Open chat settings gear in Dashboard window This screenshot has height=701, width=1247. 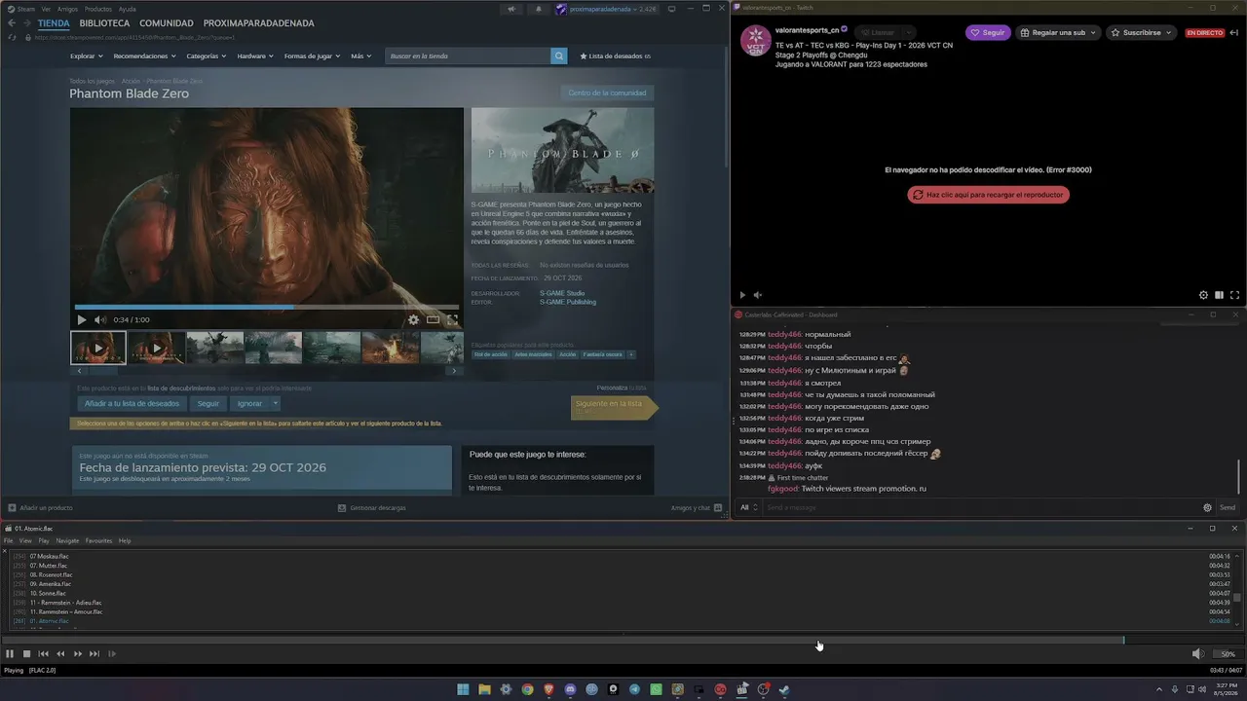pos(1207,507)
